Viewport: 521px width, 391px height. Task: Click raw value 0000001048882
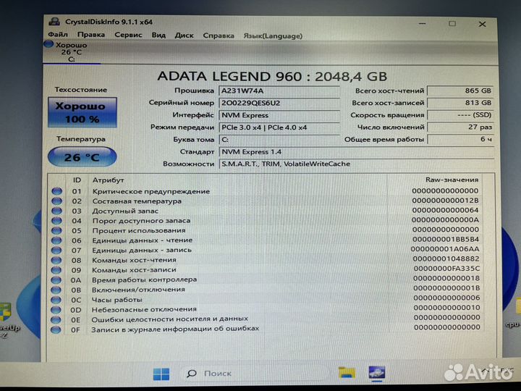446,258
